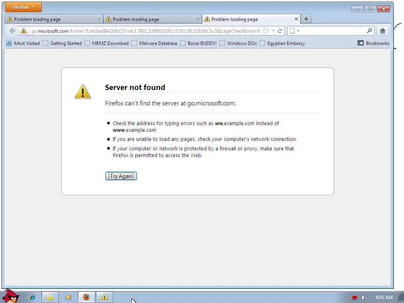The width and height of the screenshot is (404, 303).
Task: Maximize the Firefox window
Action: click(370, 9)
